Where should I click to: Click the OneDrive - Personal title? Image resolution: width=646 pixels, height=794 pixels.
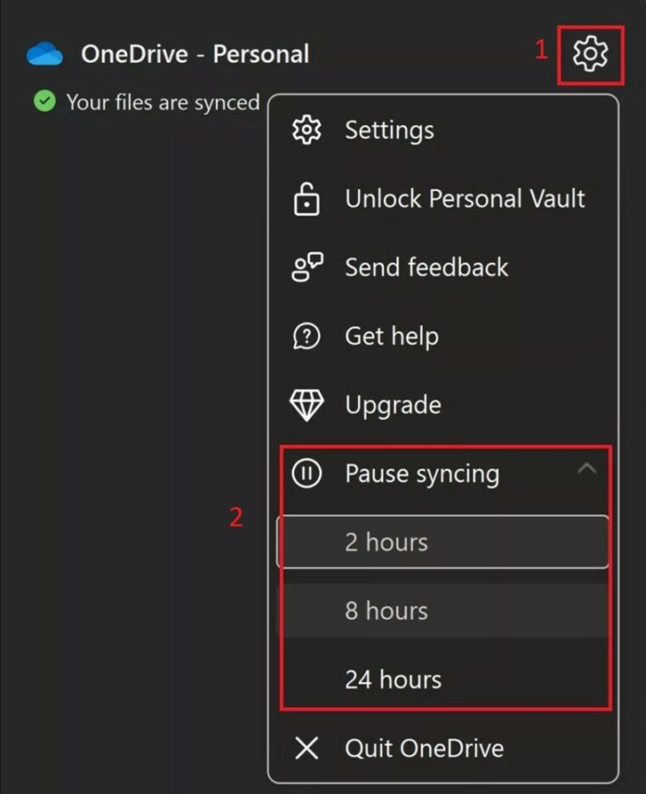tap(195, 54)
